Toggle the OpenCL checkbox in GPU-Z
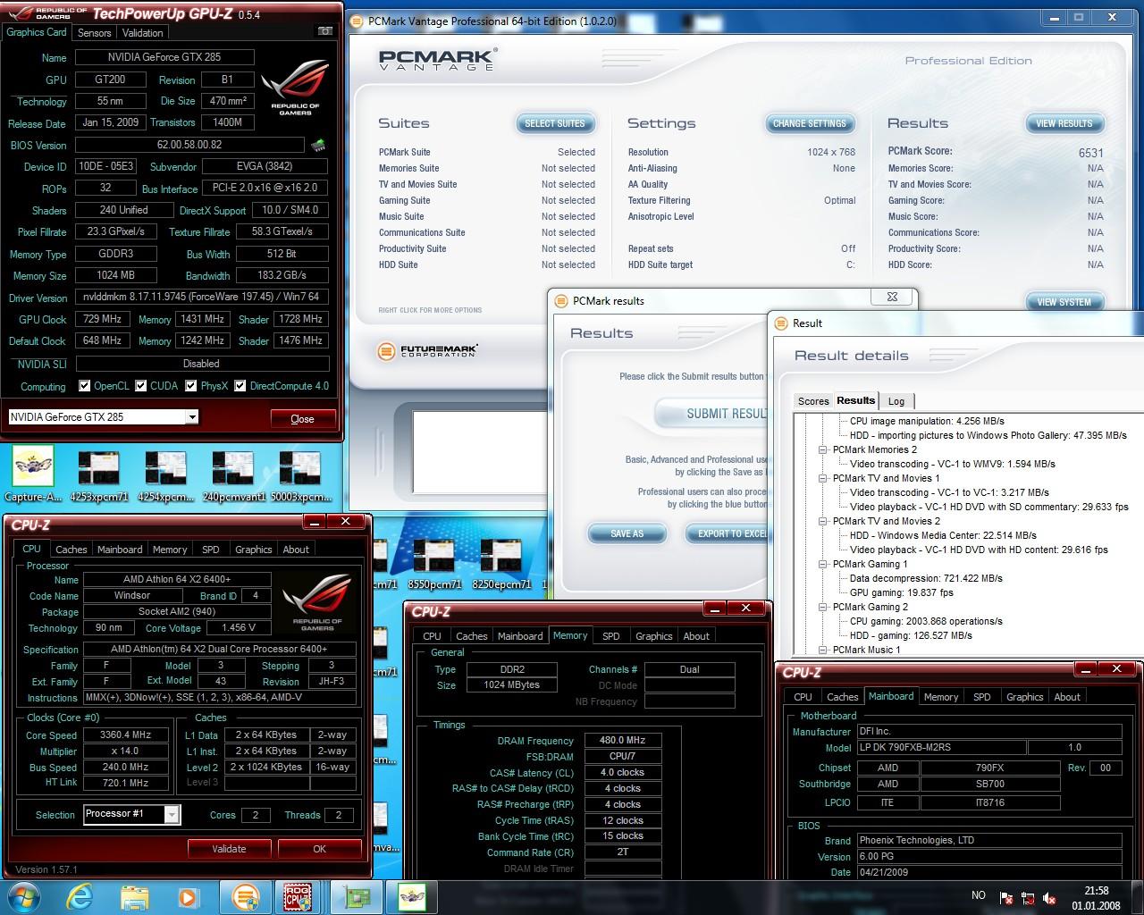 (x=84, y=386)
